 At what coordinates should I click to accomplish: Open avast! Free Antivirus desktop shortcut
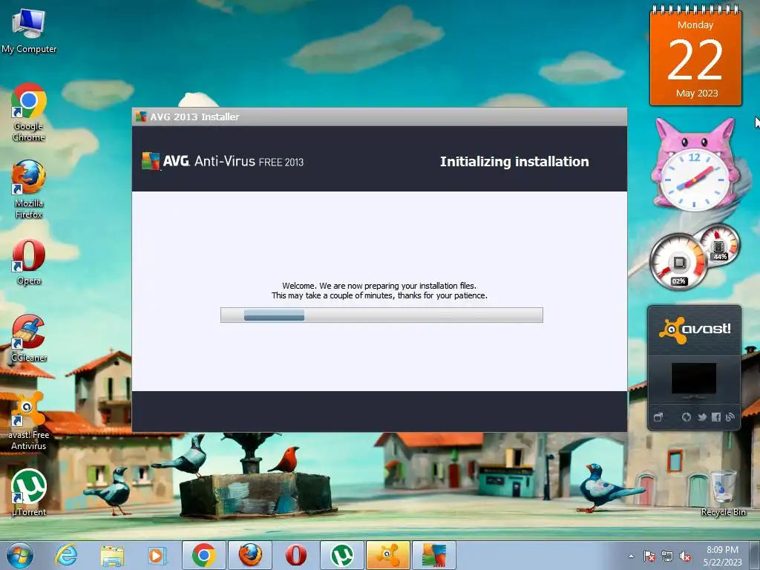click(x=29, y=422)
